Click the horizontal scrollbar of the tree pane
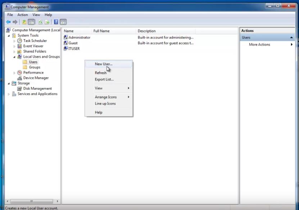This screenshot has width=299, height=210. coord(32,201)
